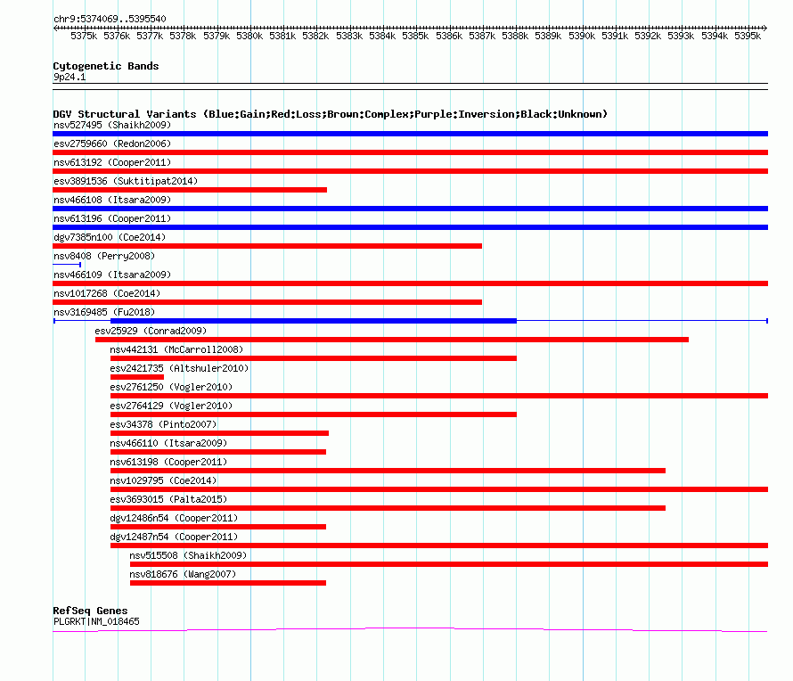Click the red loss bar under esv2759660
Screen dimensions: 793x681
click(410, 152)
